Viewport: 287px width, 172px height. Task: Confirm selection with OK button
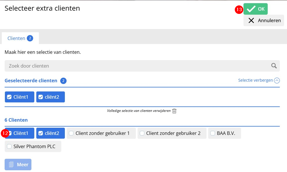pos(256,9)
